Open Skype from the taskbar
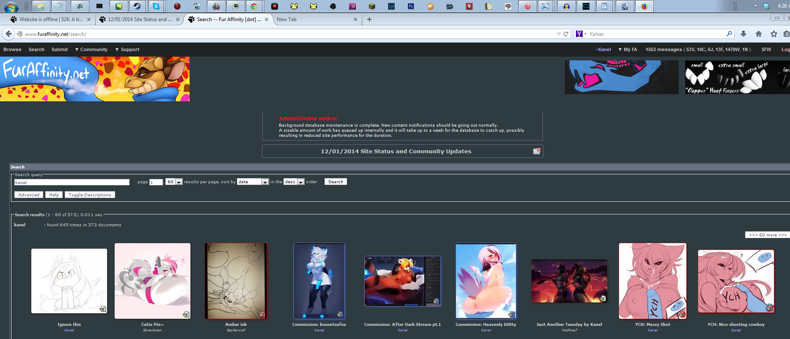This screenshot has width=790, height=339. coord(156,6)
